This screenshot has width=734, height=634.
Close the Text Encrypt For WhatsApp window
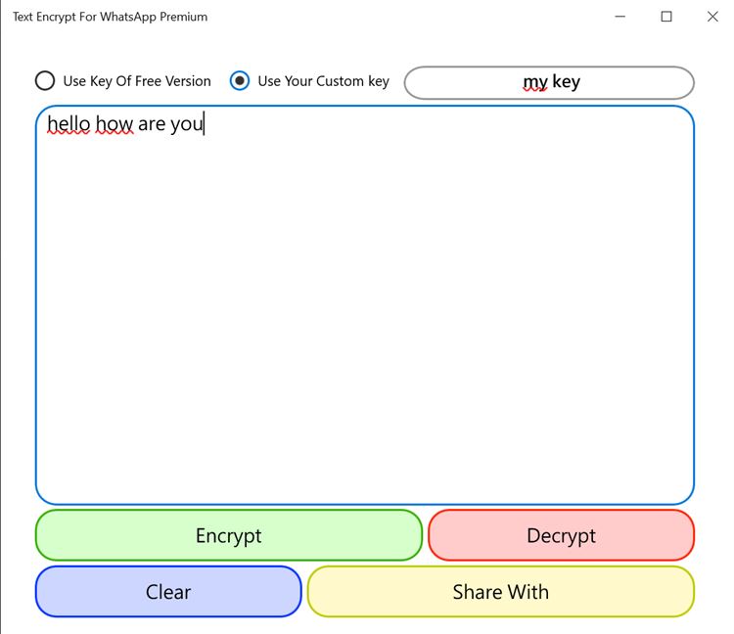click(x=712, y=17)
